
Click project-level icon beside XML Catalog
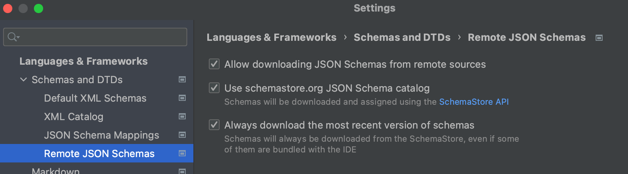182,117
